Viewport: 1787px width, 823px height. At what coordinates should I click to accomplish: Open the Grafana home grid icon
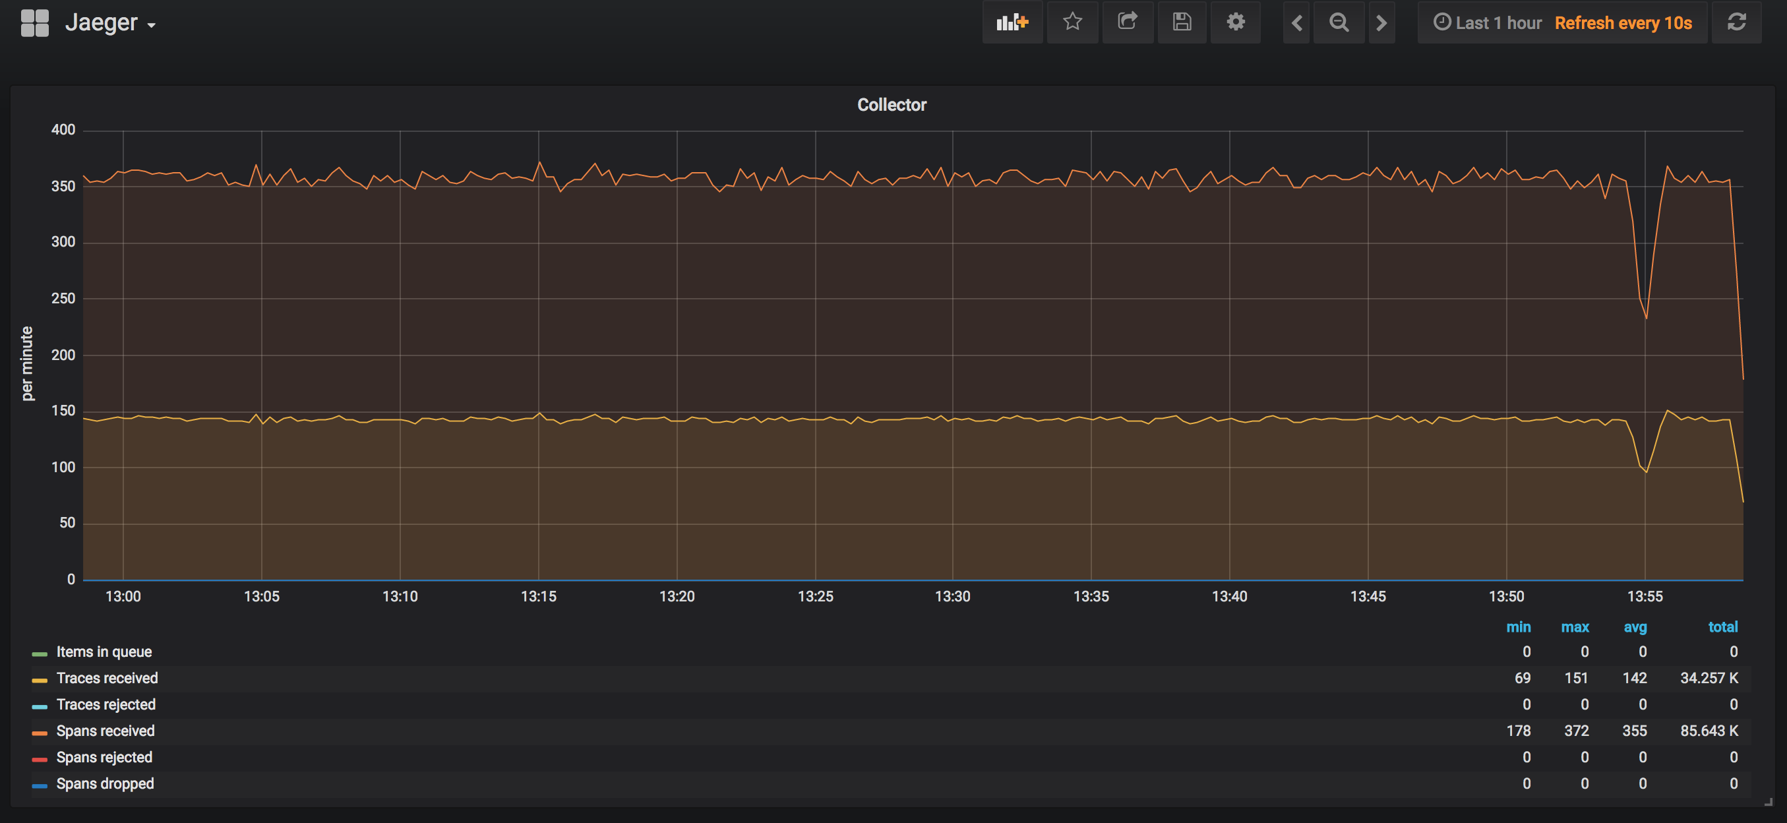35,23
